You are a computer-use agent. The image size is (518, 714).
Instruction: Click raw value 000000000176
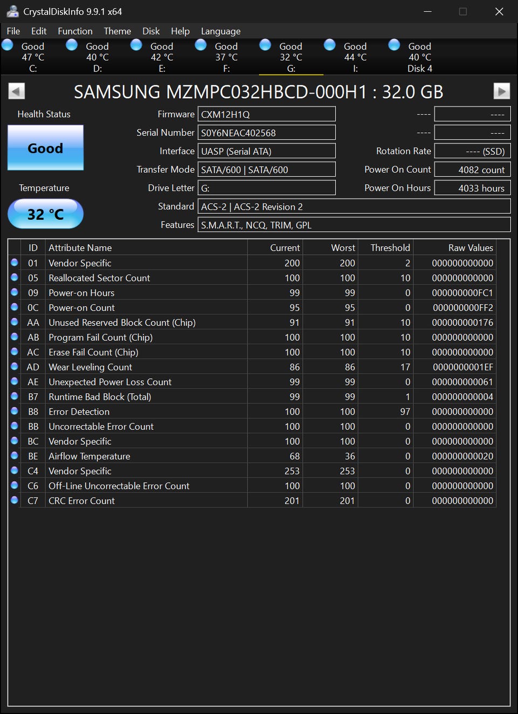coord(462,322)
